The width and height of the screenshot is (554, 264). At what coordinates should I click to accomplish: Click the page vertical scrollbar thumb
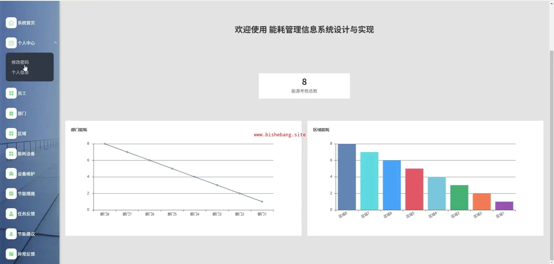(552, 155)
